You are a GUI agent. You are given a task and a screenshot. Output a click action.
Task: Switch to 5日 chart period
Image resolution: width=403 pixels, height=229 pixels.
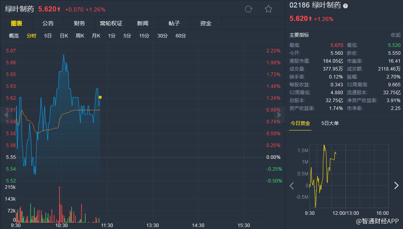(x=48, y=36)
